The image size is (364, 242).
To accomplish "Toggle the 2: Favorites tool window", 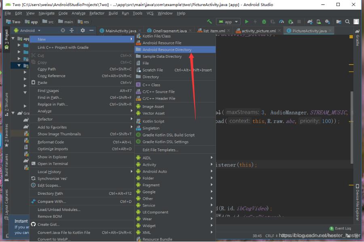I will [x=6, y=136].
